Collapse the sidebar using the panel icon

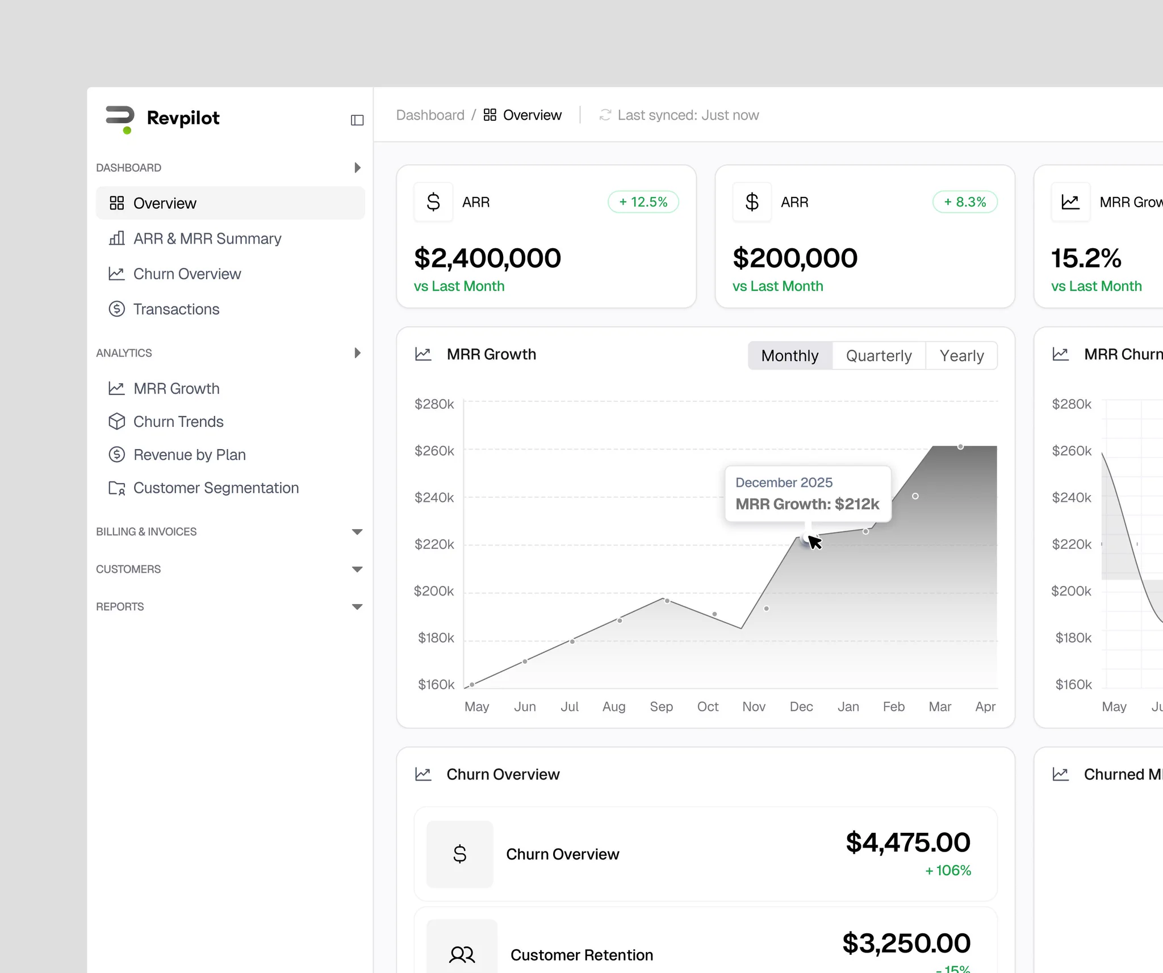coord(357,120)
